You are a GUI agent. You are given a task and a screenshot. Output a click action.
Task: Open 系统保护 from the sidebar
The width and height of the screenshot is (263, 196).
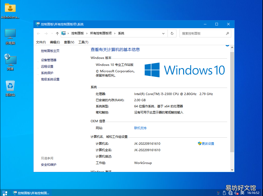pos(47,73)
